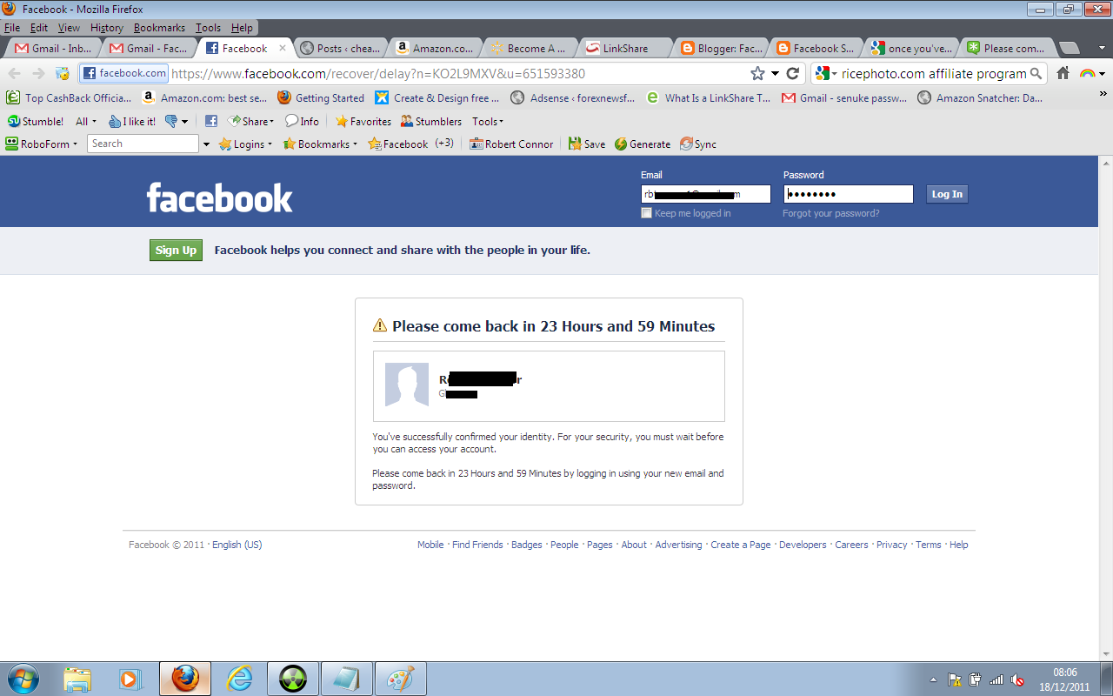This screenshot has height=696, width=1113.
Task: Click RoboForm Sync icon
Action: pyautogui.click(x=698, y=144)
